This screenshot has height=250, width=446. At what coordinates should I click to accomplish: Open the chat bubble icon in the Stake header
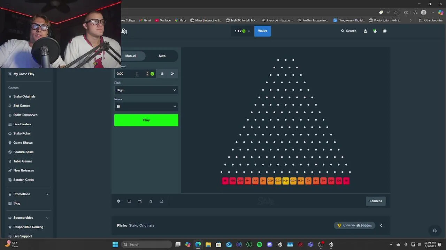pyautogui.click(x=385, y=31)
